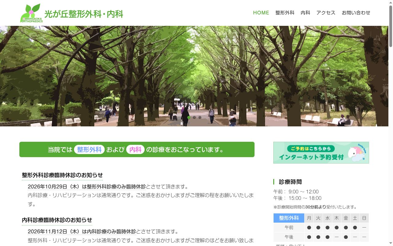Viewport: 393px width, 246px height.
Task: Click the Hikarigaoka Orthopaedics leaf logo
Action: pyautogui.click(x=32, y=13)
